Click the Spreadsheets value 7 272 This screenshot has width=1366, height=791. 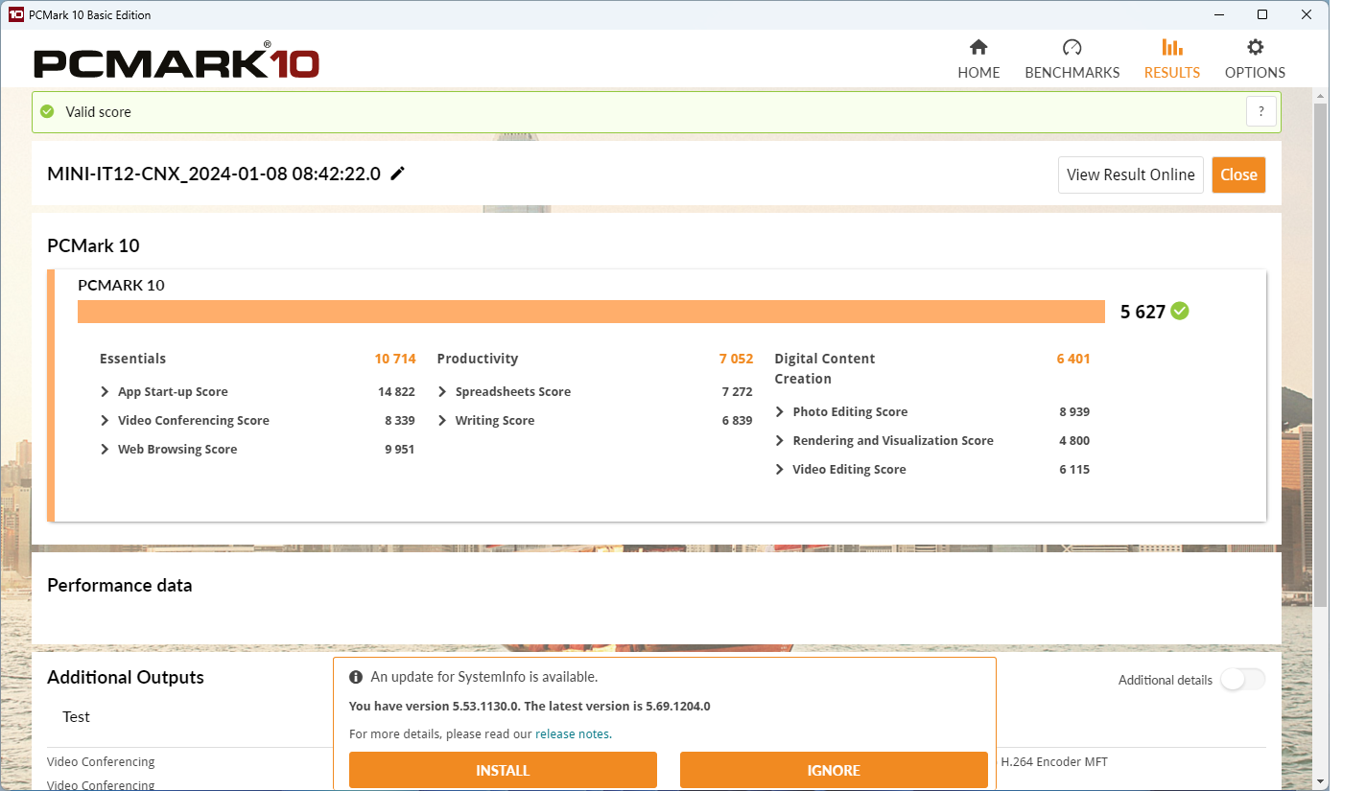738,392
